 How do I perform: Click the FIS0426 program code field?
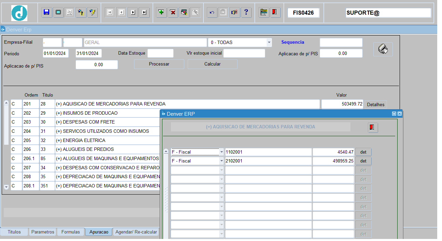(x=303, y=13)
